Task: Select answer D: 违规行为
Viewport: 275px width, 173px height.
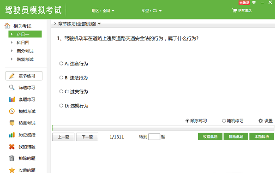Action: click(61, 106)
